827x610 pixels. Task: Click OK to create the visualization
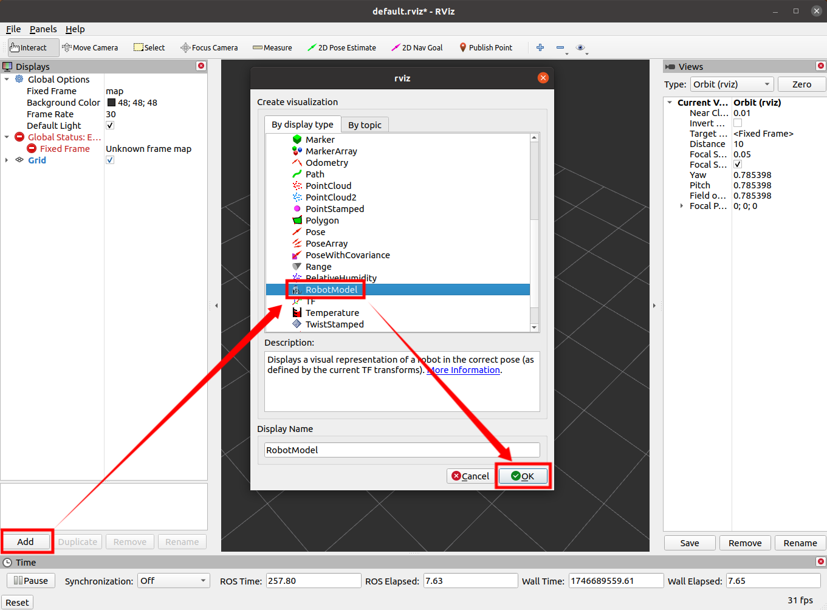pos(523,476)
